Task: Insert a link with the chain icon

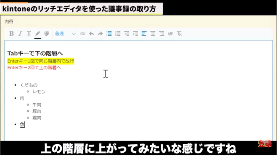Action: point(83,33)
